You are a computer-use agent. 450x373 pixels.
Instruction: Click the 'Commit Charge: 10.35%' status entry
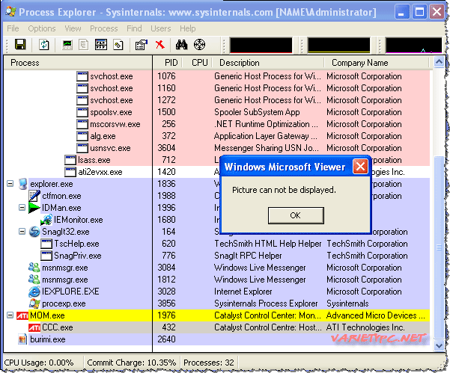pos(132,363)
